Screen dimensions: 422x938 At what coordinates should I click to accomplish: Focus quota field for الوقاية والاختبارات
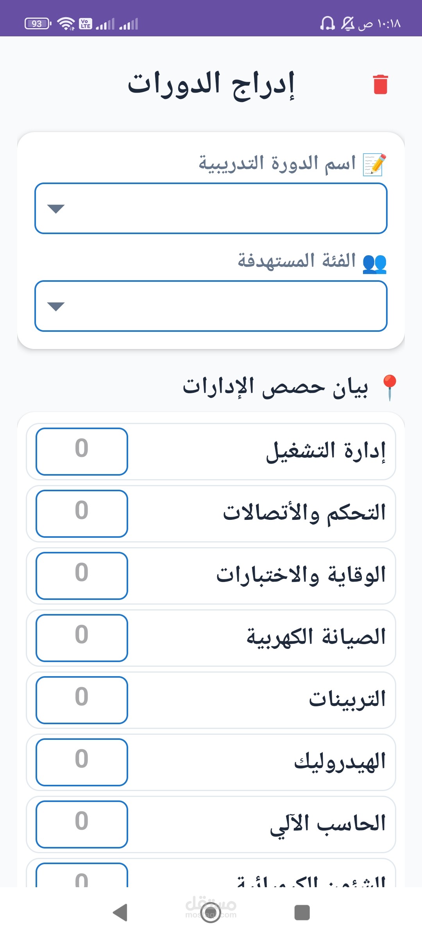click(x=82, y=576)
